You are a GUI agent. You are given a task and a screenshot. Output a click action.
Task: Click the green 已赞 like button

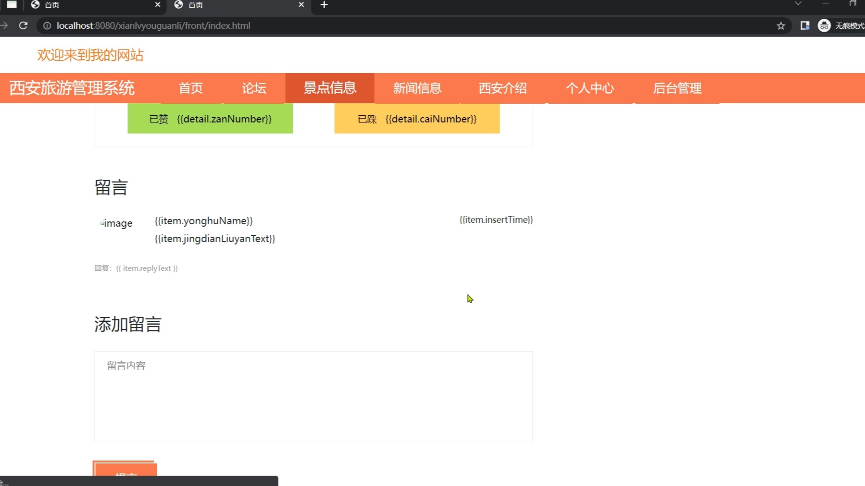(x=210, y=119)
